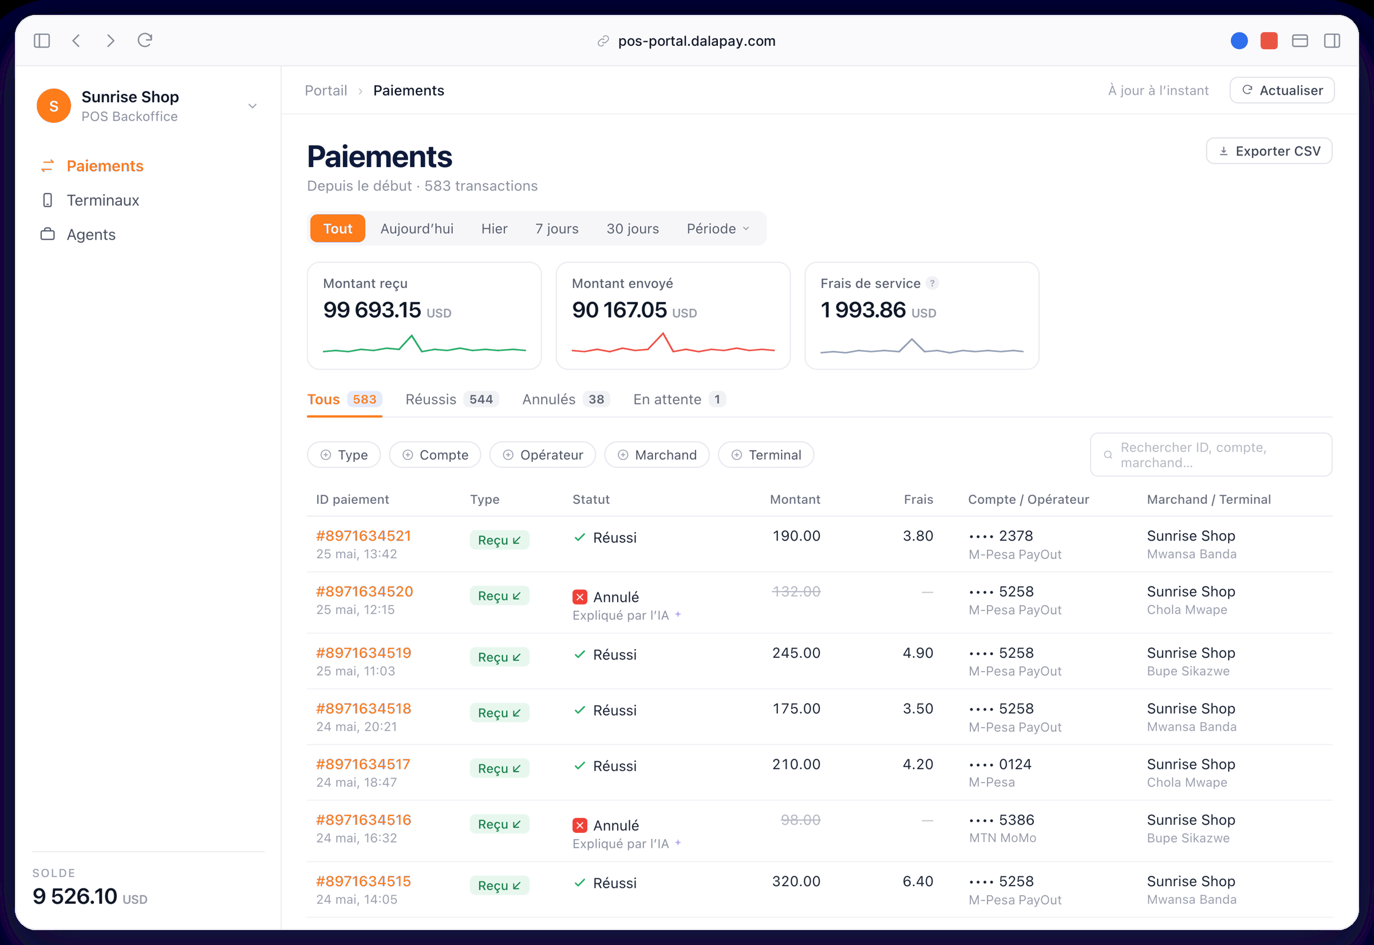
Task: Toggle the browser sidebar panel icon
Action: (x=41, y=40)
